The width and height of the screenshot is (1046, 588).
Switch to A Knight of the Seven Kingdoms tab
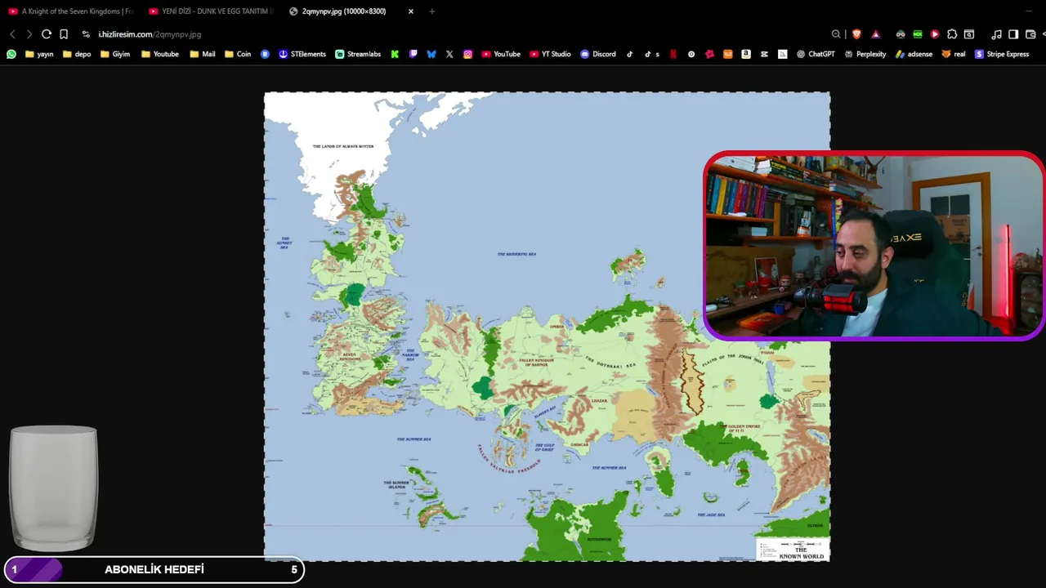[x=70, y=11]
